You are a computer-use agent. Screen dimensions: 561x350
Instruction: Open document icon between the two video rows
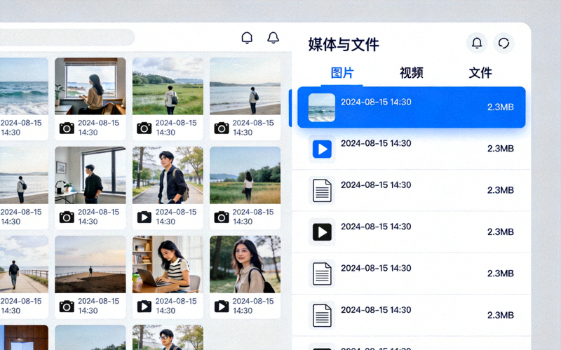322,190
